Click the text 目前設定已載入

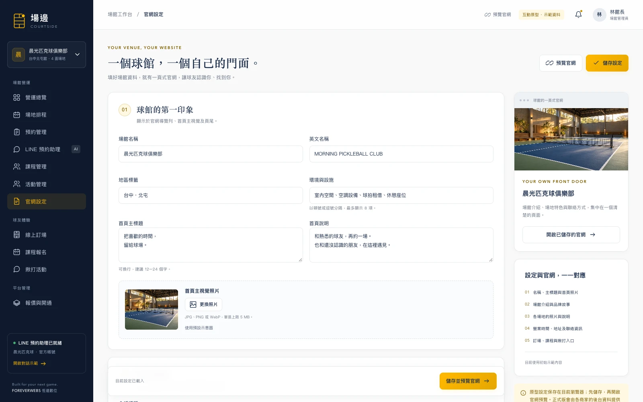click(129, 381)
